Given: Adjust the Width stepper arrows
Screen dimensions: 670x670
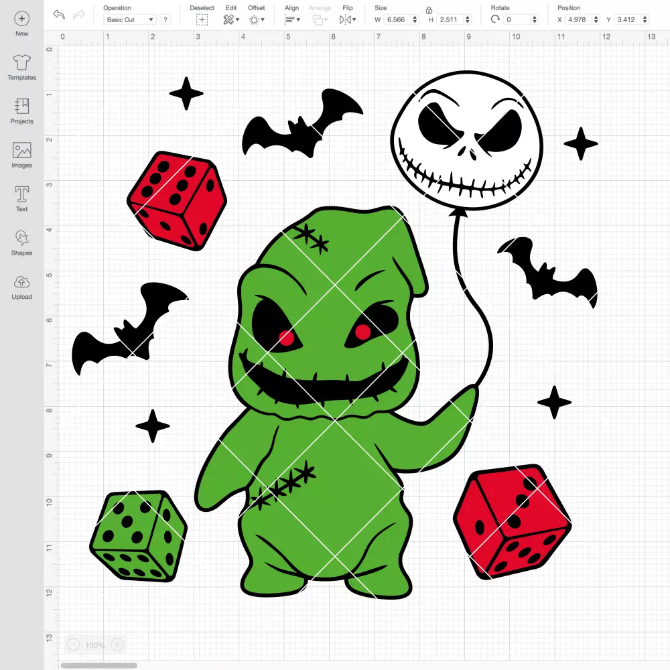Looking at the screenshot, I should 415,19.
